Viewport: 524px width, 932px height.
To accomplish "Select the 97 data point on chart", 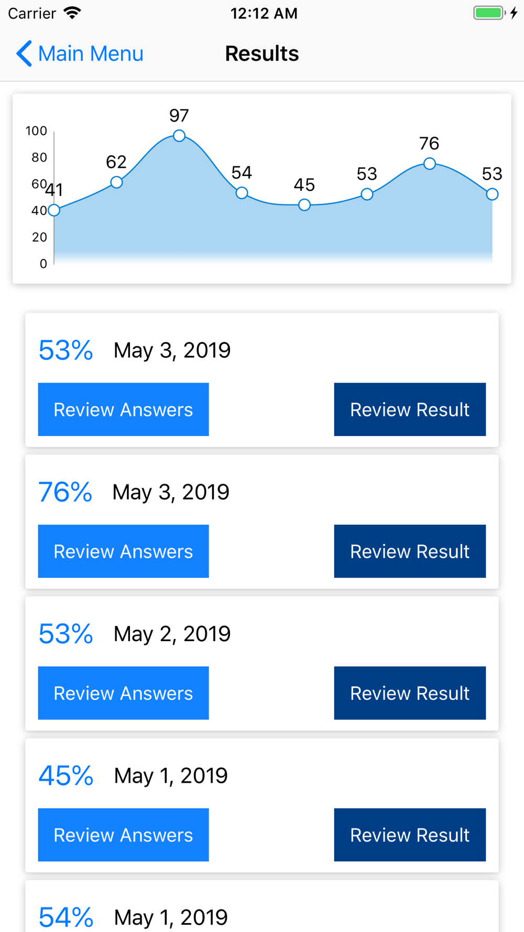I will tap(179, 136).
